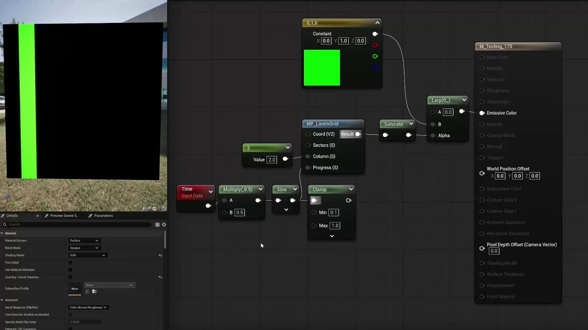Switch to the Details tab

[12, 216]
